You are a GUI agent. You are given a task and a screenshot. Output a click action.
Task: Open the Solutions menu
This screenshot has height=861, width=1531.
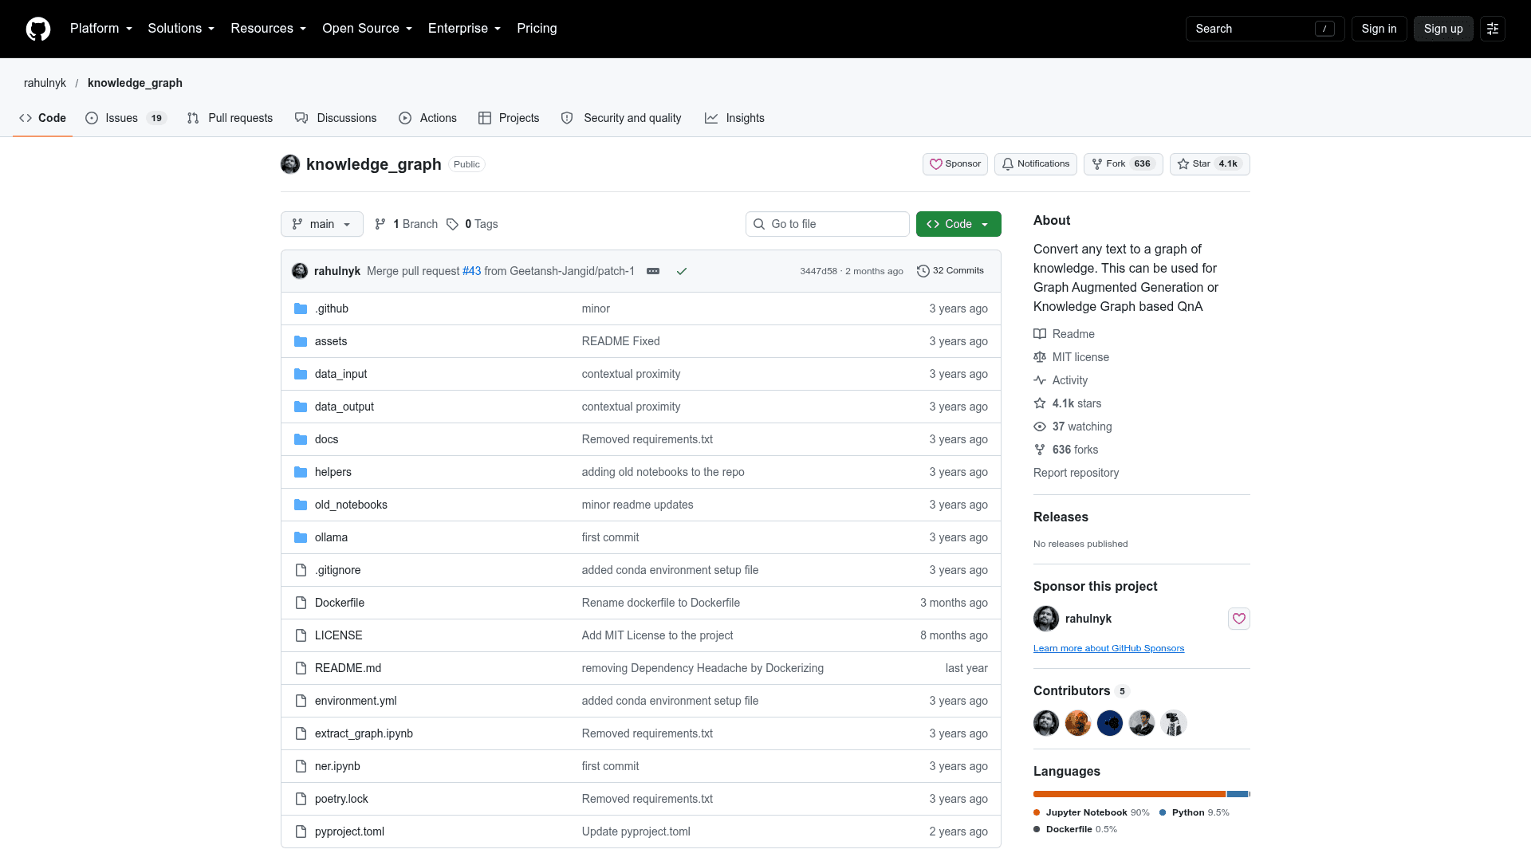click(x=181, y=29)
